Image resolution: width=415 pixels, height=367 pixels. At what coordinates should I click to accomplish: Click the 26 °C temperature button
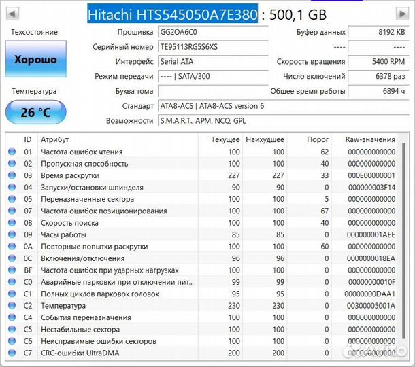tap(36, 112)
